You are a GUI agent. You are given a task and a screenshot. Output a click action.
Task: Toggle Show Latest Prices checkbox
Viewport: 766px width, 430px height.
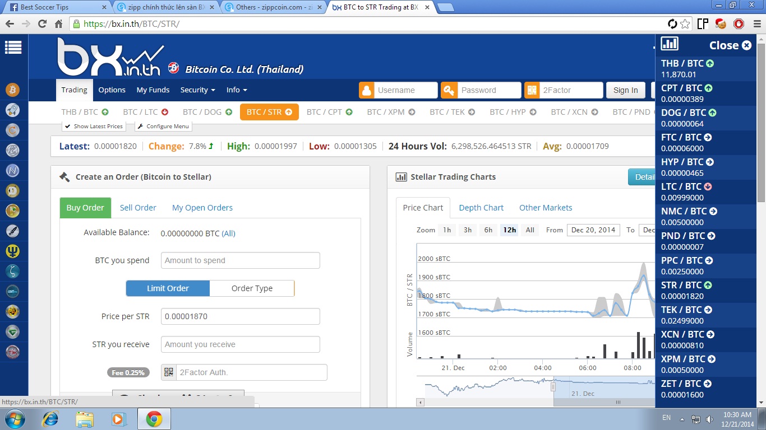[93, 126]
